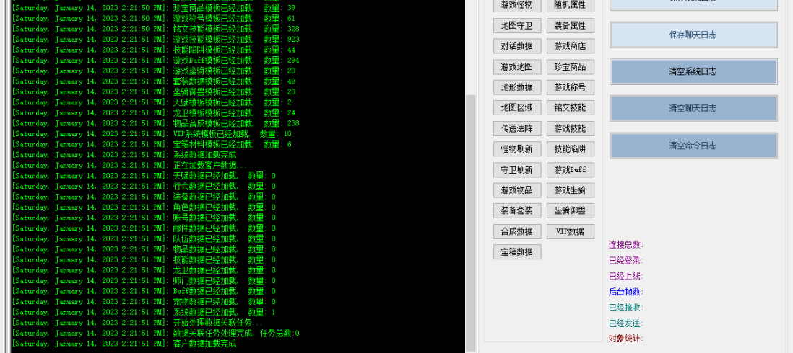Select the 珍宝商品 button
This screenshot has width=793, height=353.
pos(570,67)
